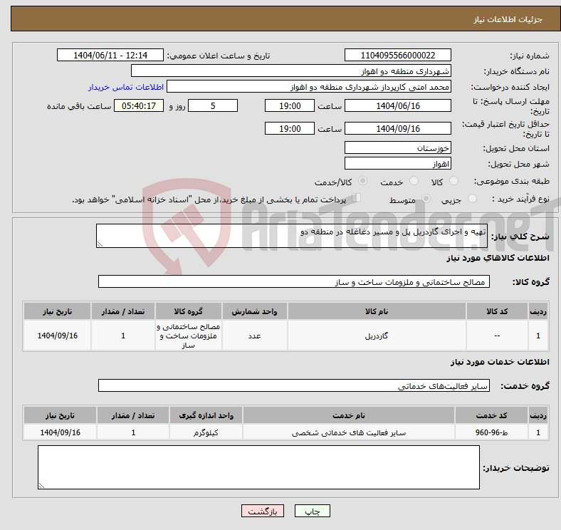Viewport: 561px width, 530px height.
Task: Click the buyer organization name field
Action: (x=291, y=71)
